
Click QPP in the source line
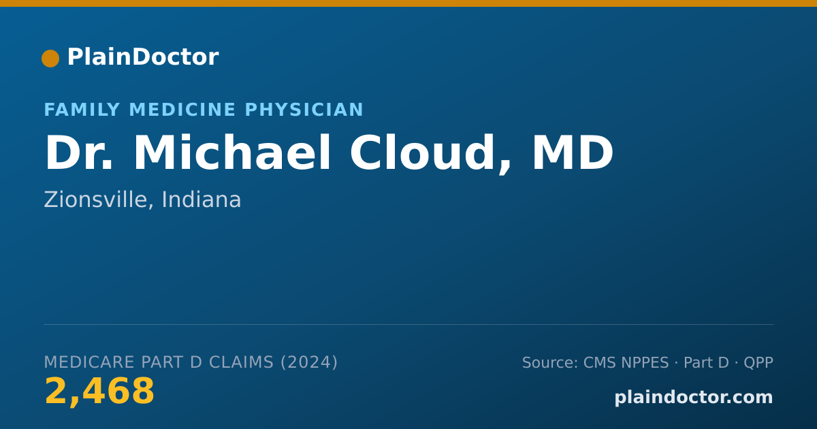pos(758,363)
